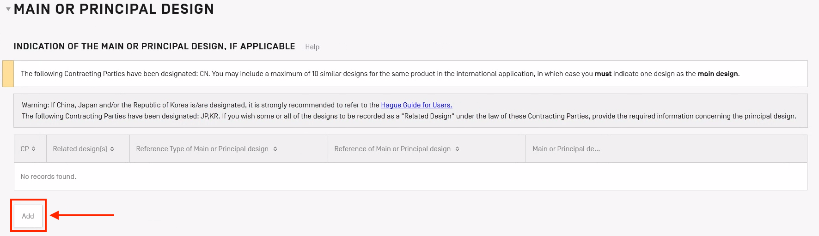Open the Hague Guide for Users link
Screen dimensions: 819x236
[416, 105]
